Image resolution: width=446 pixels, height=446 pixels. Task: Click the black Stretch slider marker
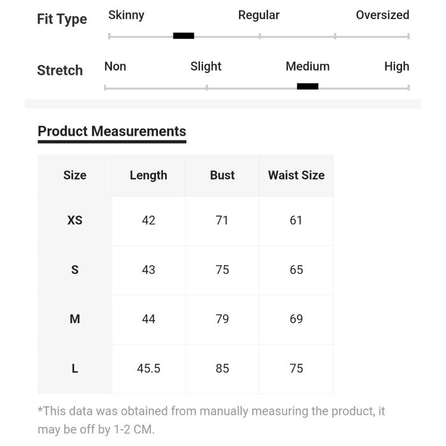pyautogui.click(x=307, y=87)
